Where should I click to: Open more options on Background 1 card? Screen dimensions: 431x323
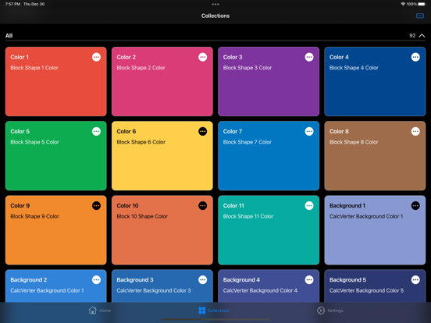point(415,205)
